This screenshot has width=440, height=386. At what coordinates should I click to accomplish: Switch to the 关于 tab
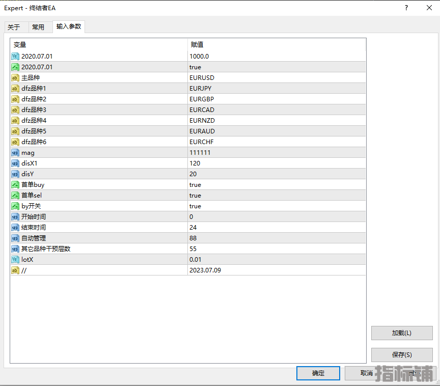point(14,27)
